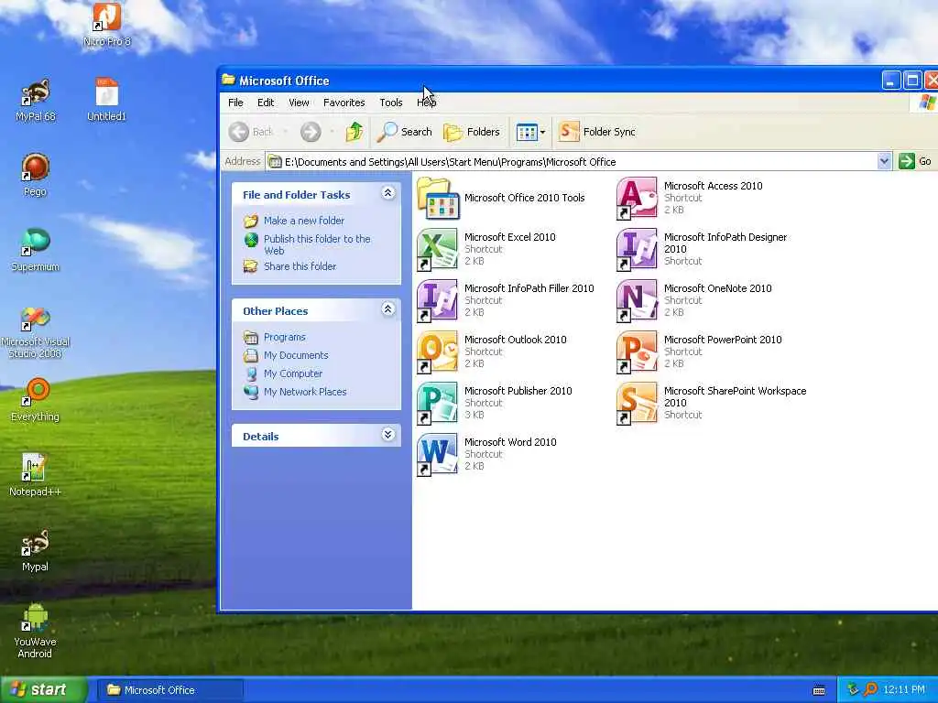Click the Go button beside address bar
938x703 pixels.
[915, 161]
